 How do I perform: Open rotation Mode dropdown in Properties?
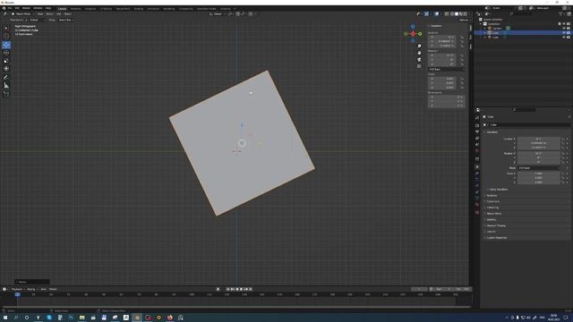[x=539, y=168]
